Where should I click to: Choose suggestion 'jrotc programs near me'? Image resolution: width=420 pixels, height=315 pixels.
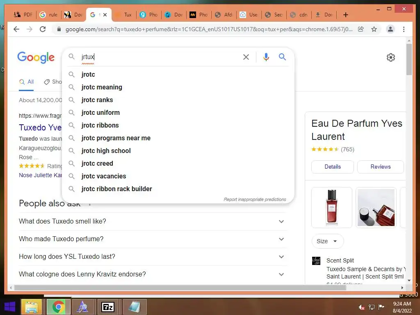tap(178, 138)
